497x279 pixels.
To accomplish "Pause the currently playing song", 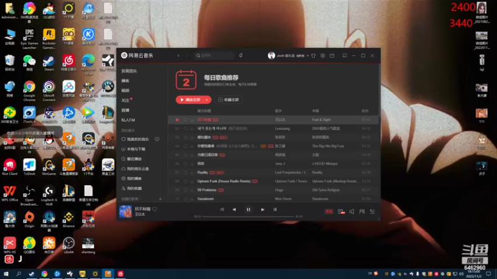I will pyautogui.click(x=248, y=210).
